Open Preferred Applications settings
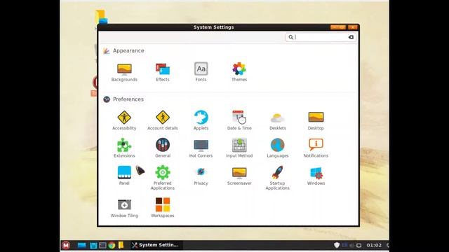 (163, 177)
